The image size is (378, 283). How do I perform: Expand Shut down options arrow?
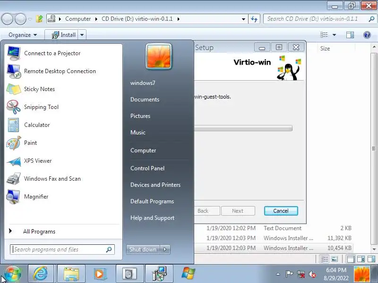165,250
